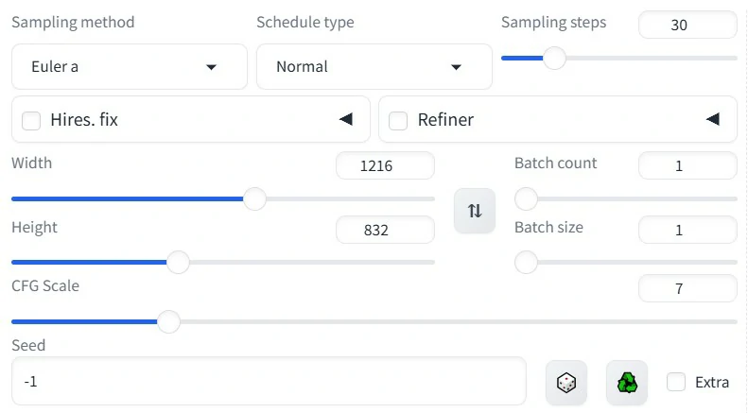
Task: Expand the Hires. fix section arrow
Action: click(x=345, y=119)
